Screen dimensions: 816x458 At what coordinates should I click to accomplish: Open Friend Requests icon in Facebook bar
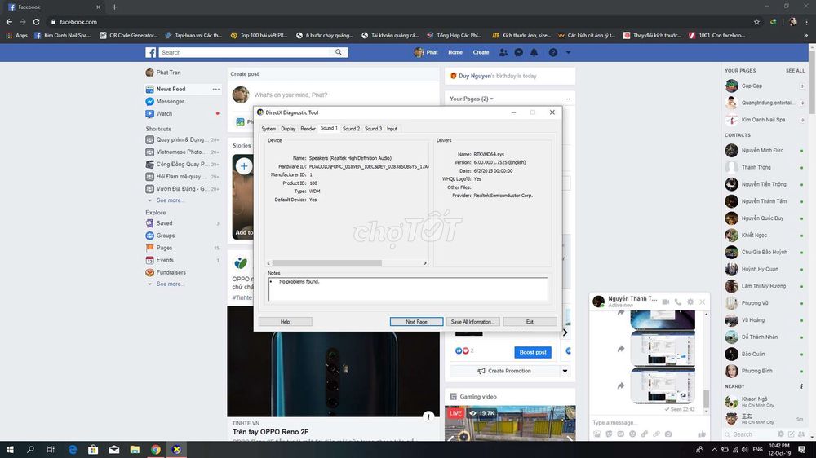[503, 52]
